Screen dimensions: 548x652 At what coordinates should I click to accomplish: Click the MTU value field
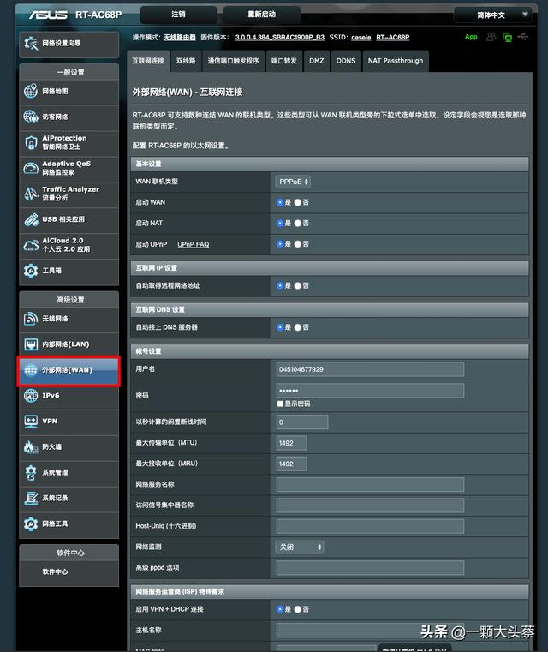tap(292, 443)
